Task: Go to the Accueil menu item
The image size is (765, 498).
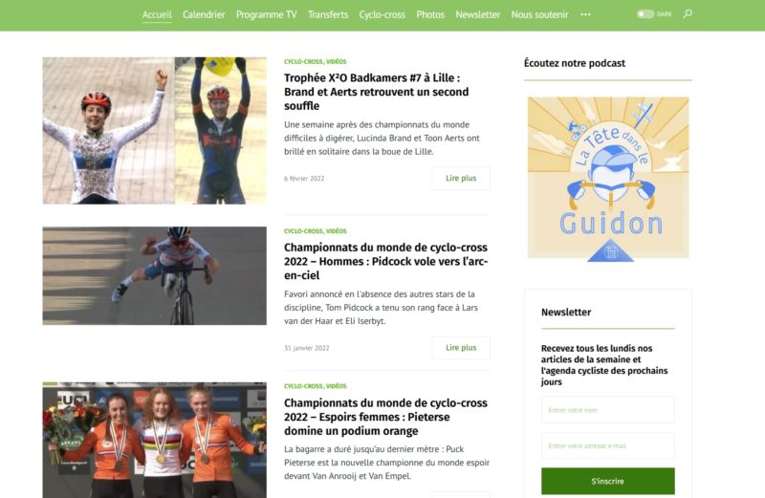Action: click(157, 14)
